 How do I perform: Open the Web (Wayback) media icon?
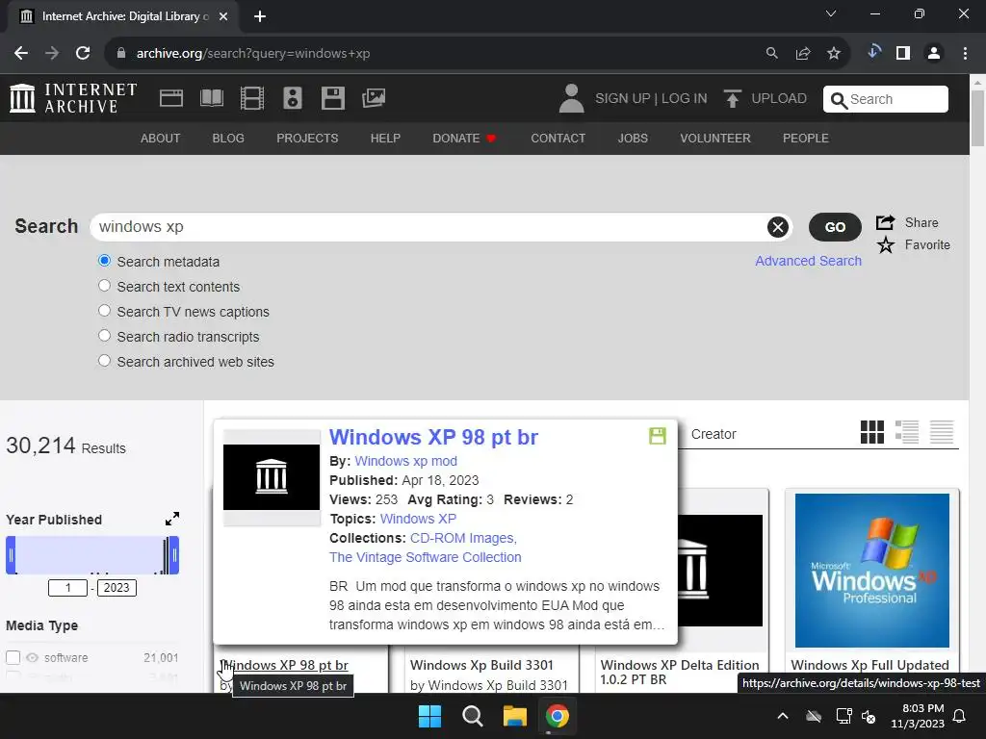tap(171, 98)
